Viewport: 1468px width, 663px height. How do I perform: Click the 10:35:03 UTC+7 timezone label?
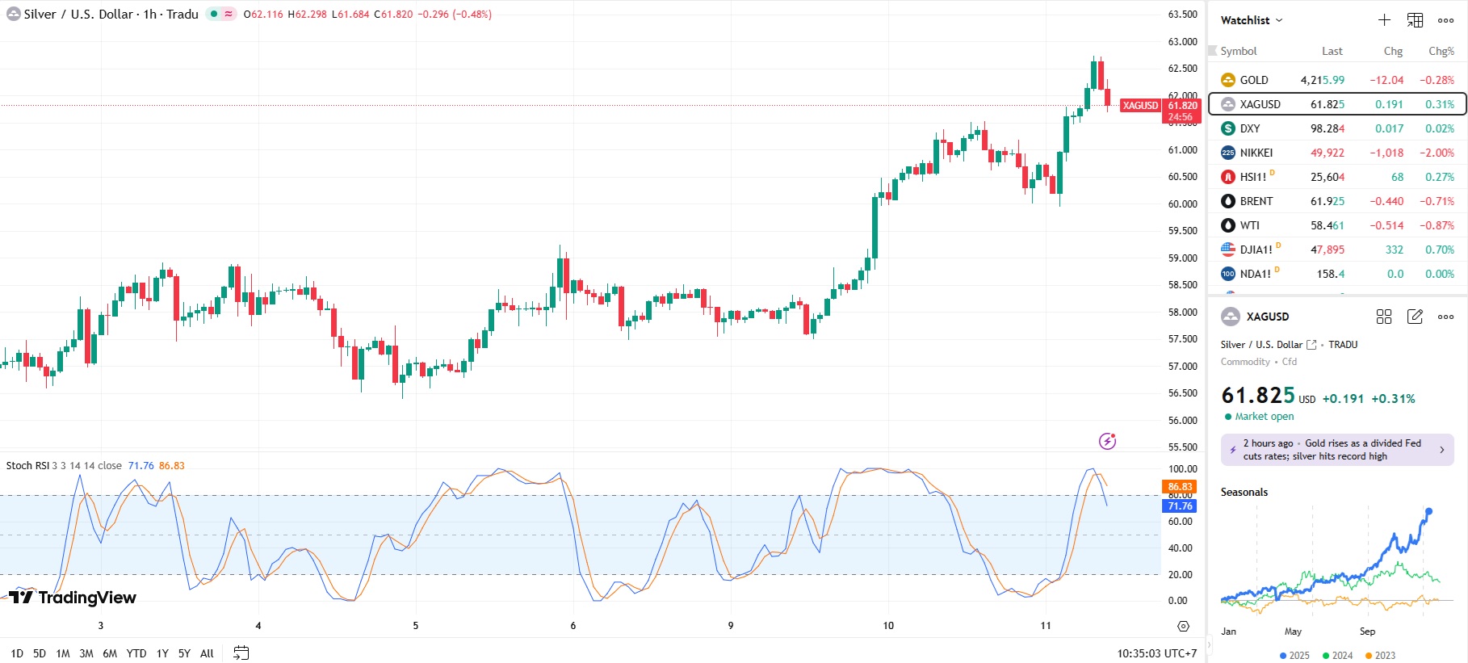tap(1156, 653)
